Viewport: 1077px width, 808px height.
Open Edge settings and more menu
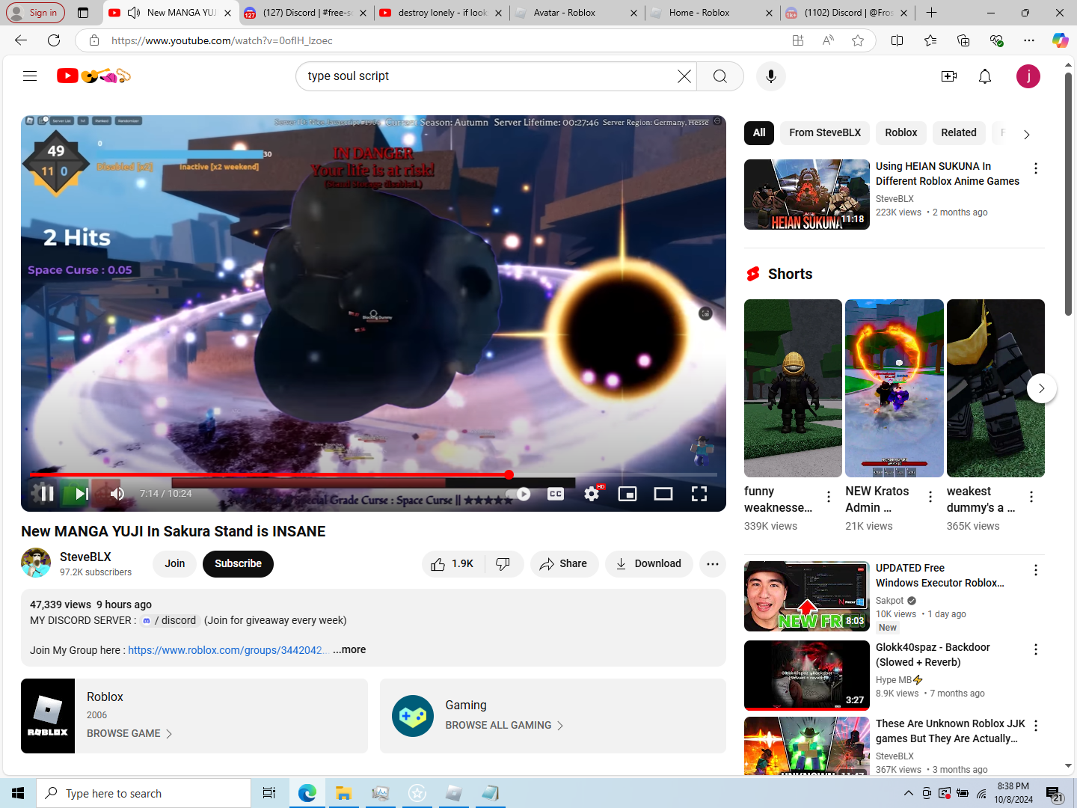tap(1029, 40)
